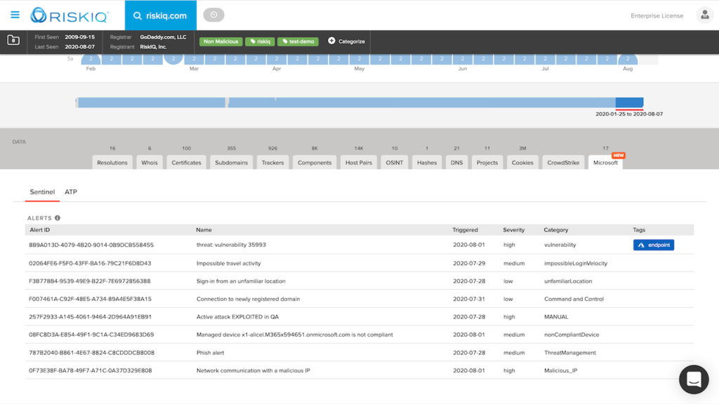Click the riskiq.com search field
This screenshot has width=719, height=404.
pyautogui.click(x=161, y=15)
